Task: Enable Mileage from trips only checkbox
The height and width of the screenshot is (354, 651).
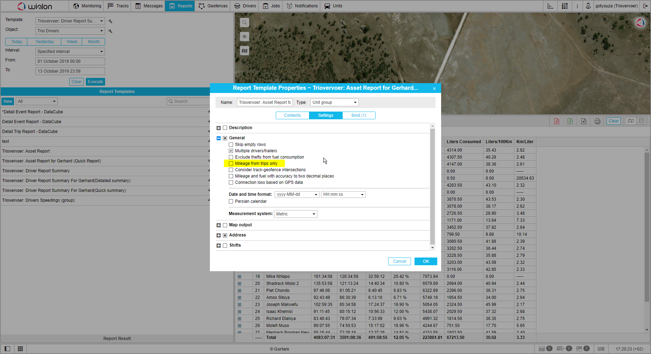Action: pyautogui.click(x=231, y=163)
